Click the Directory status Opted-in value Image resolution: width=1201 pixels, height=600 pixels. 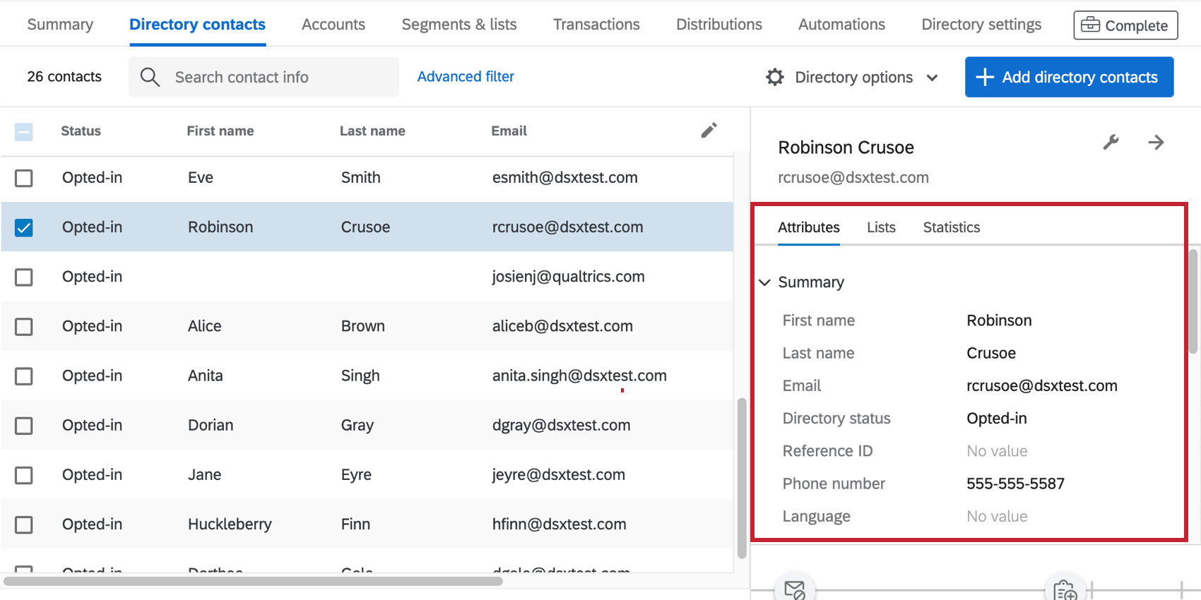point(997,419)
